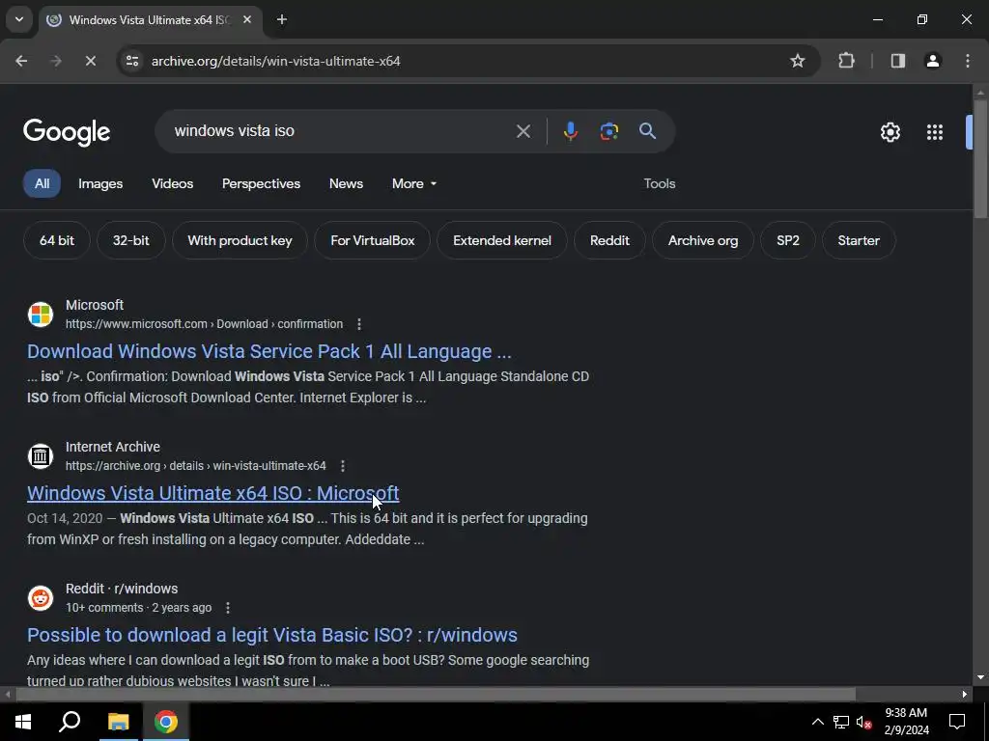989x741 pixels.
Task: Open the Extensions puzzle icon
Action: (x=846, y=61)
